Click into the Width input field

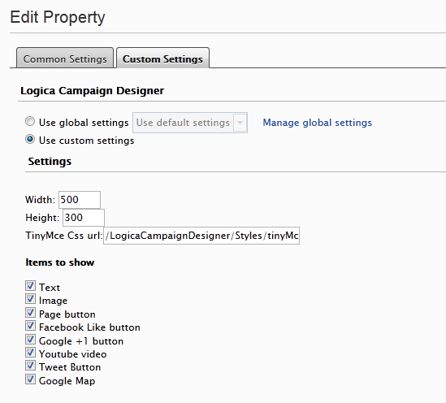[80, 200]
